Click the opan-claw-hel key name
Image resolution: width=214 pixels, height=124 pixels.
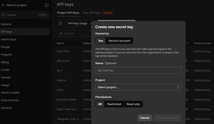point(66,109)
